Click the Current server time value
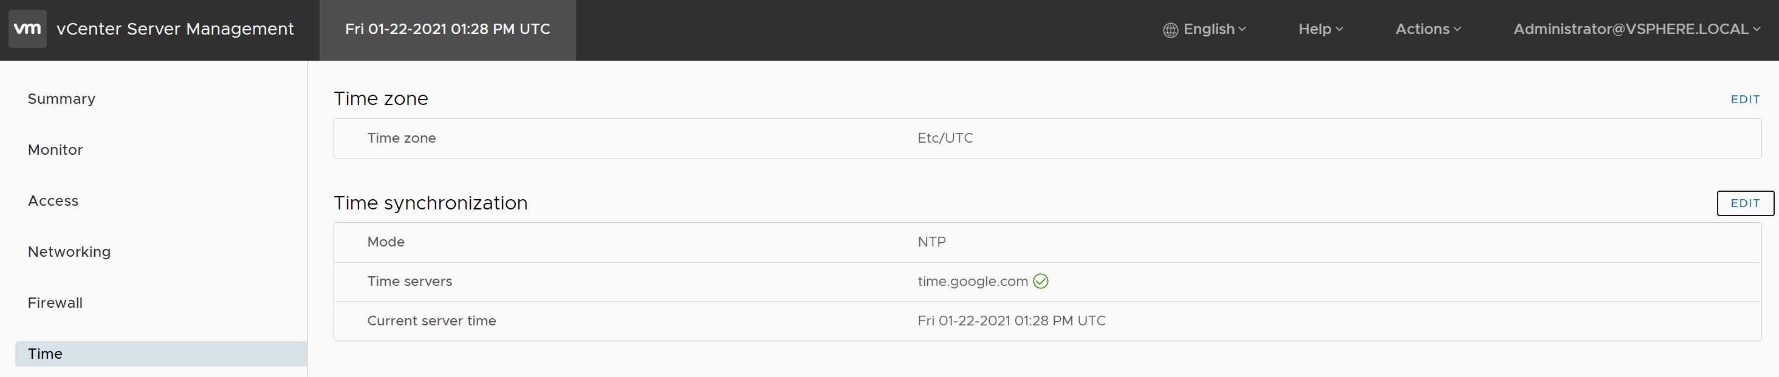 1011,321
